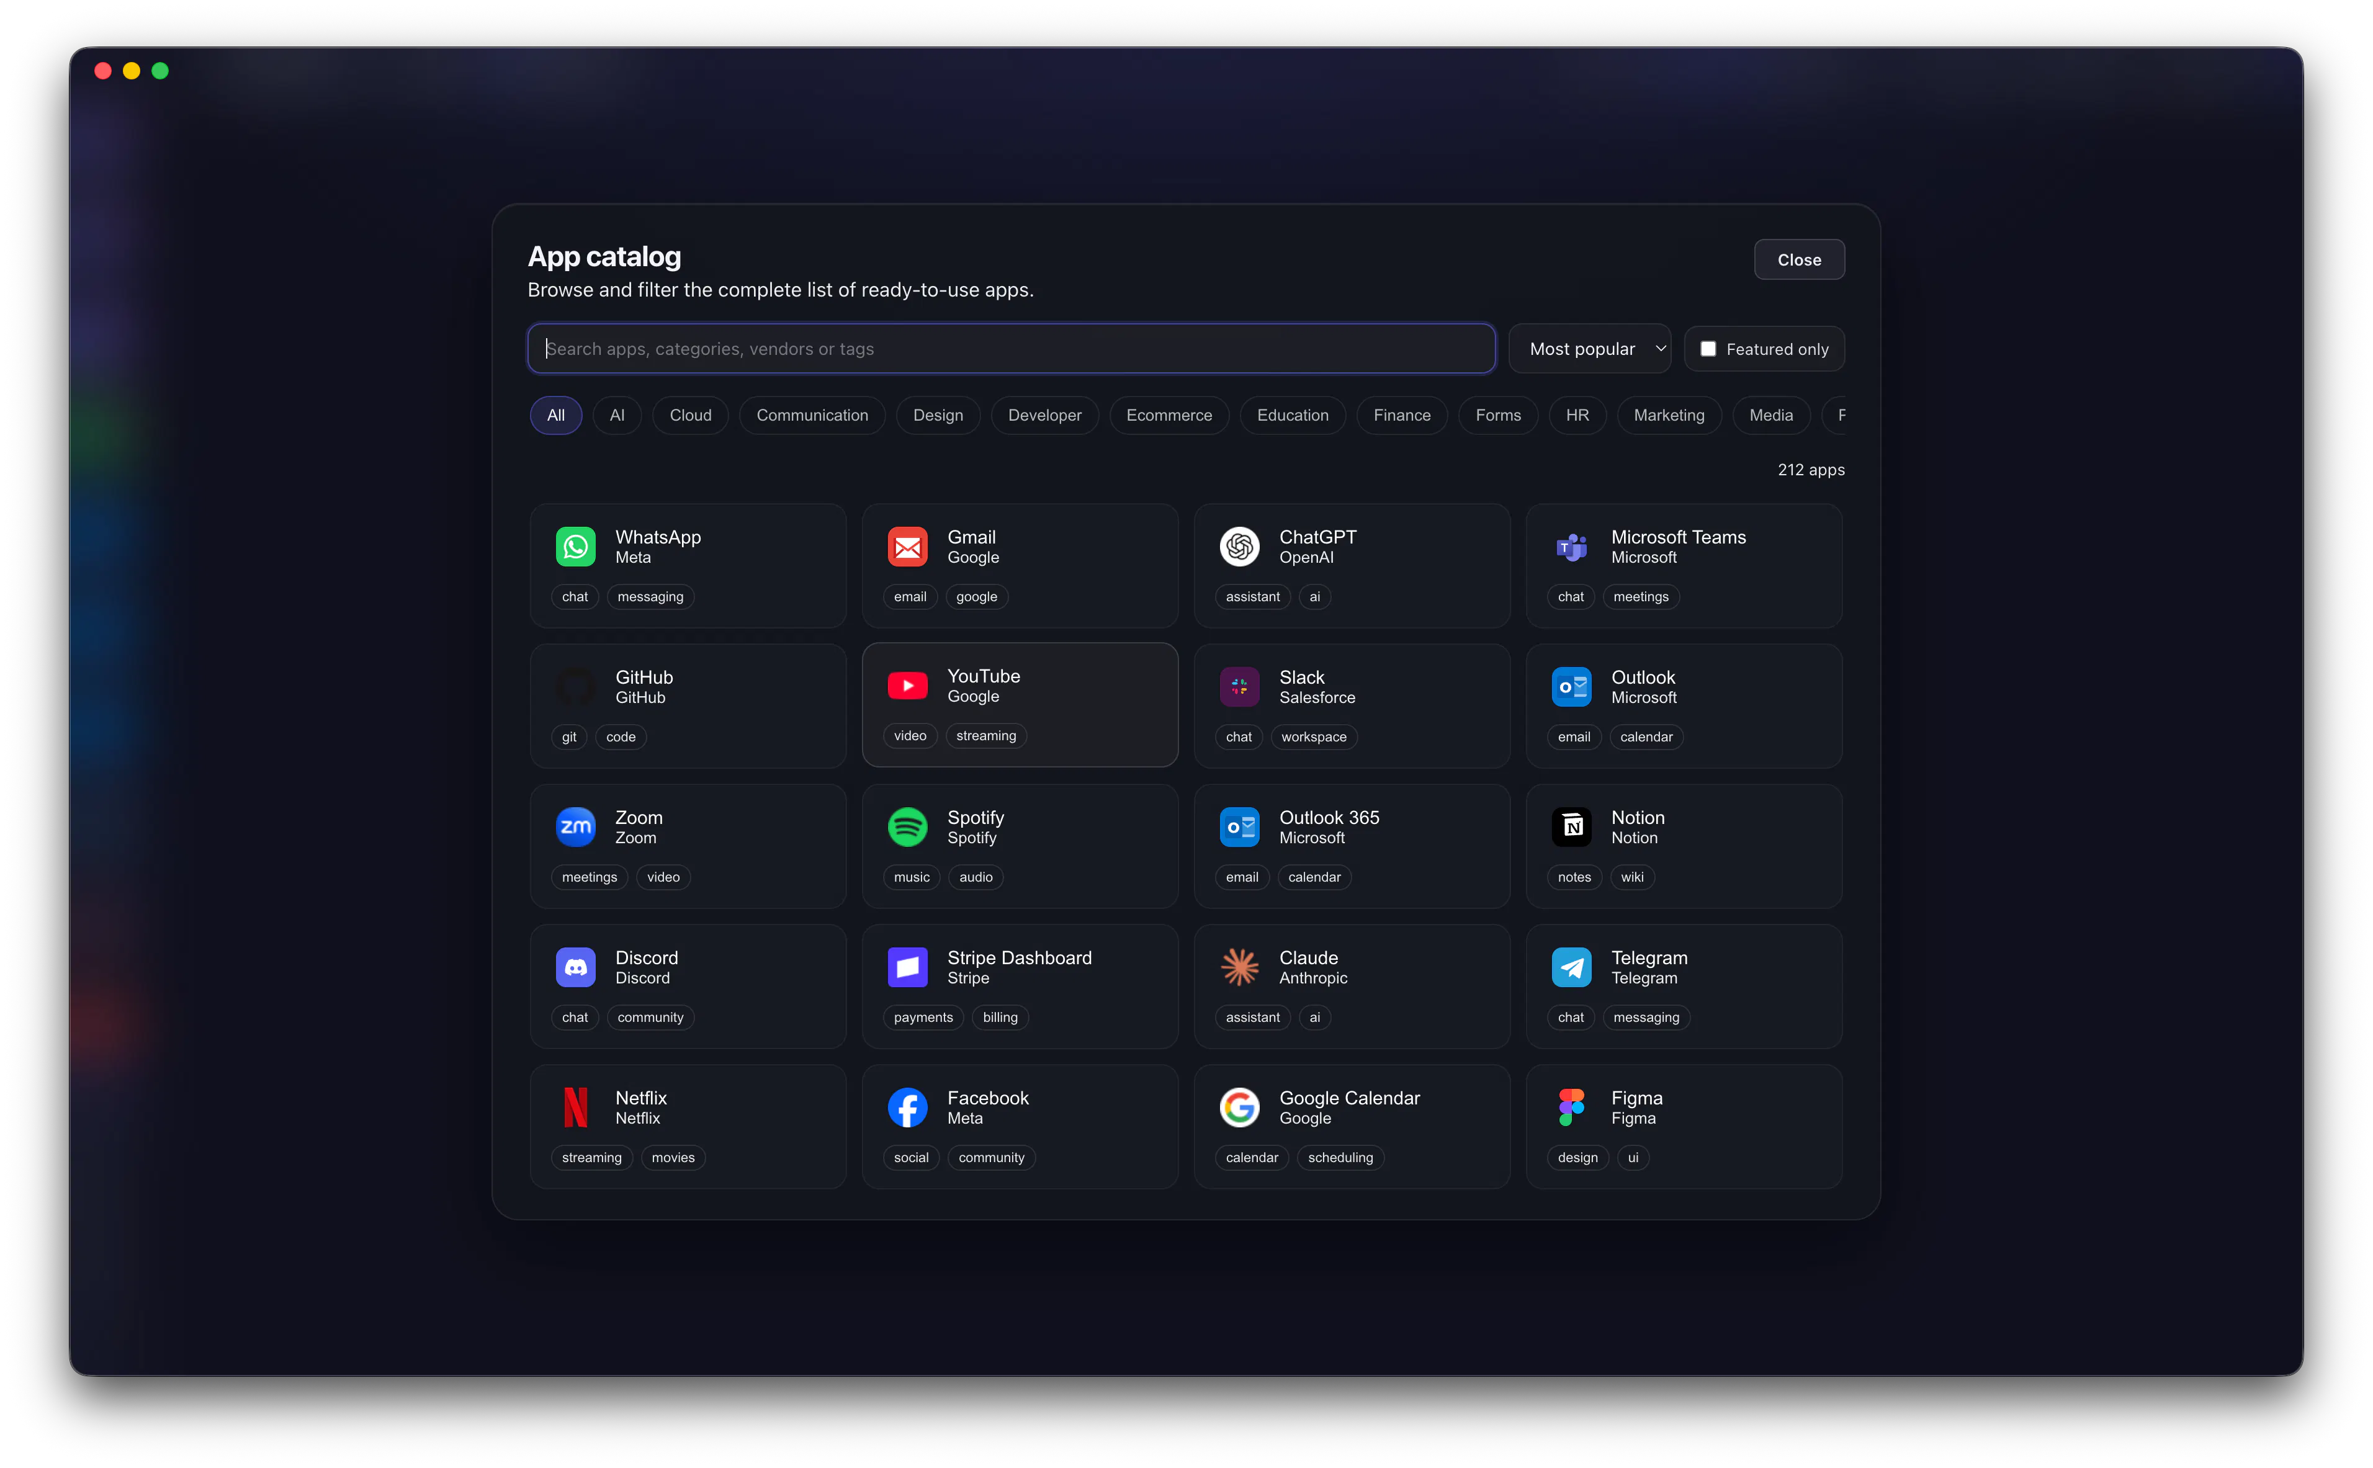Click the 'Anthropic' vendor text under Claude

pyautogui.click(x=1312, y=978)
